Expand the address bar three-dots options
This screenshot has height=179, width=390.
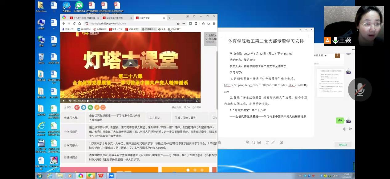(184, 24)
